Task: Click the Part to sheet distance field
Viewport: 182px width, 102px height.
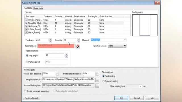Action: pos(89,74)
